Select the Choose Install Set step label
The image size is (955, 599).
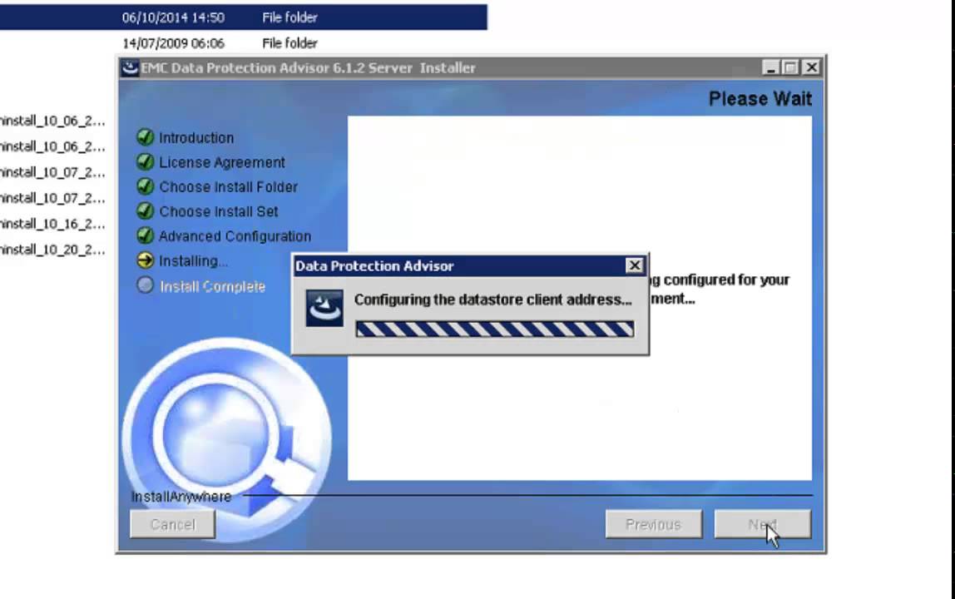(219, 211)
